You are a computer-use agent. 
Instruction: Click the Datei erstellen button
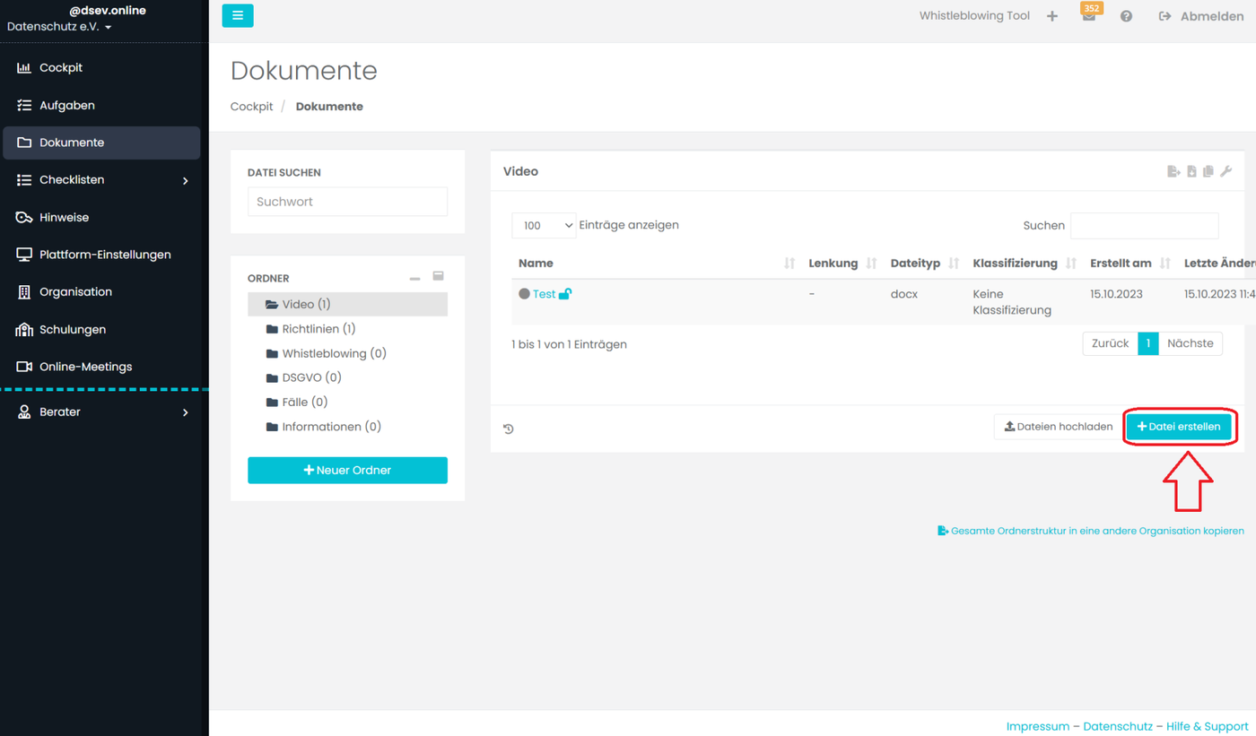point(1179,427)
